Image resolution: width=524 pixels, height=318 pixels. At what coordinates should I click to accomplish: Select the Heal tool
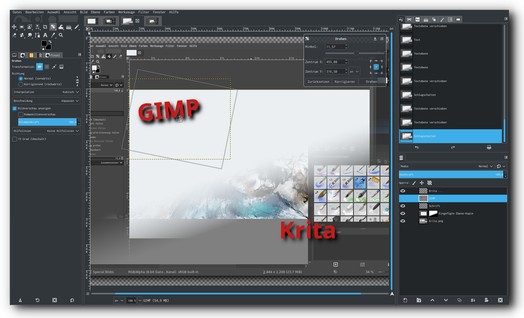tap(22, 35)
